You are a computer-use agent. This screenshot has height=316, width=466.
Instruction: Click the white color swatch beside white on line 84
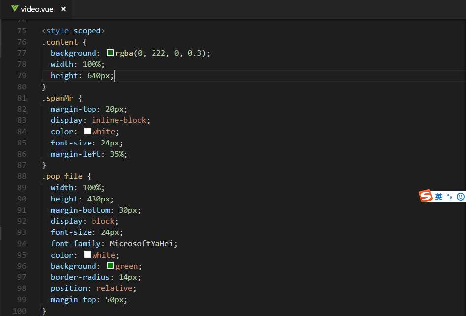(x=88, y=131)
